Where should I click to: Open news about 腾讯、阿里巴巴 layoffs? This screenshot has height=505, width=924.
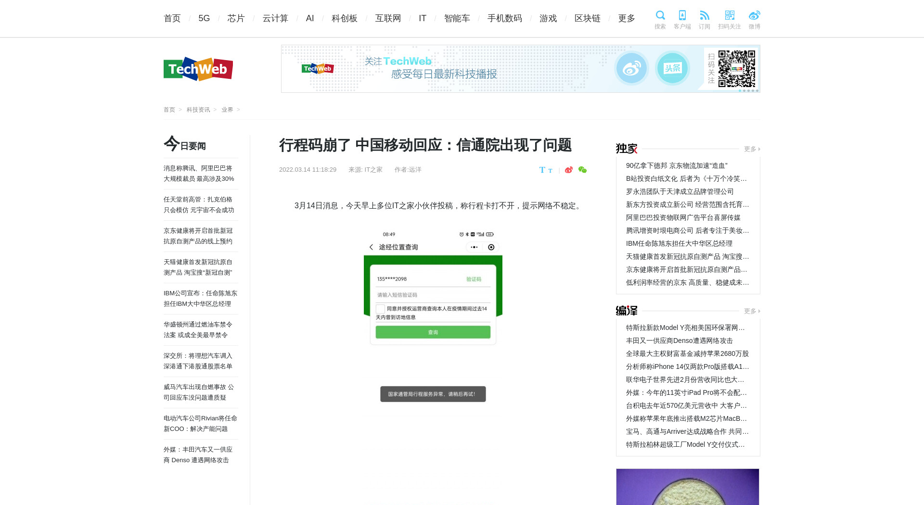click(199, 174)
